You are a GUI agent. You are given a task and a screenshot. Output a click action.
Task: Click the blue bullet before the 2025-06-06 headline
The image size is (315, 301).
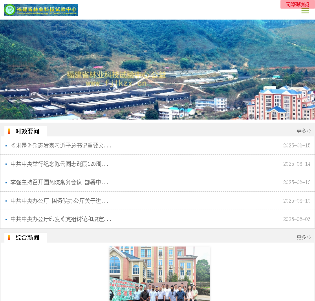[x=6, y=219]
